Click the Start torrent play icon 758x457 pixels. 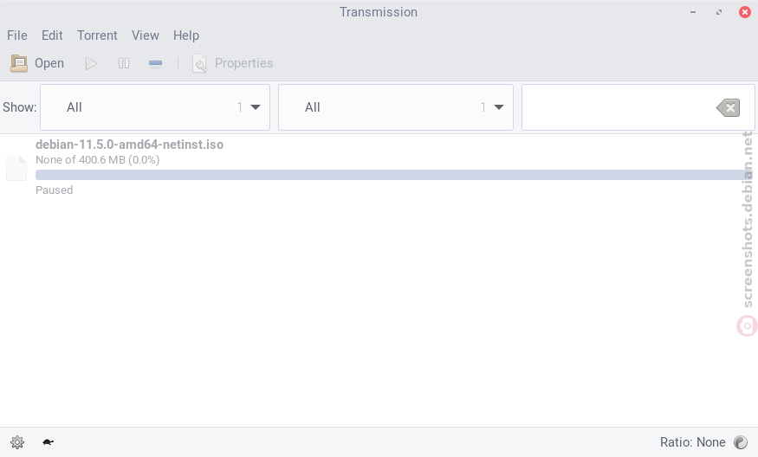click(91, 63)
